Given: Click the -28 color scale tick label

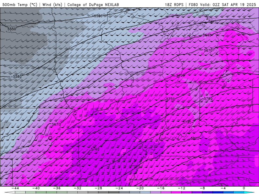Looking at the screenshot, I should [98, 188].
